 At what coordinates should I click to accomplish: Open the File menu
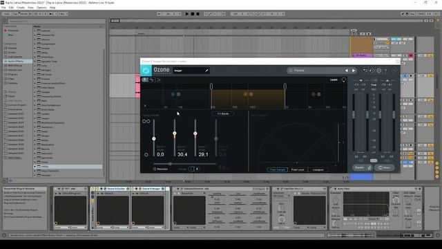(x=3, y=8)
